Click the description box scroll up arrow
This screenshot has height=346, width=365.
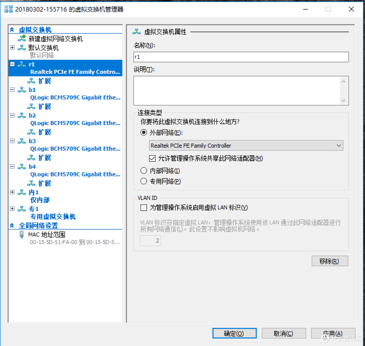click(x=344, y=81)
